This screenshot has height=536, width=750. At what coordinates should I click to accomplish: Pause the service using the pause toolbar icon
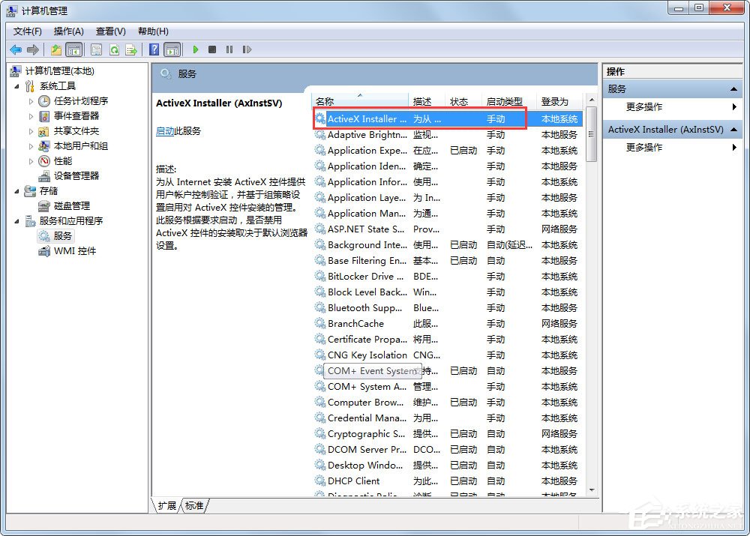[x=230, y=49]
